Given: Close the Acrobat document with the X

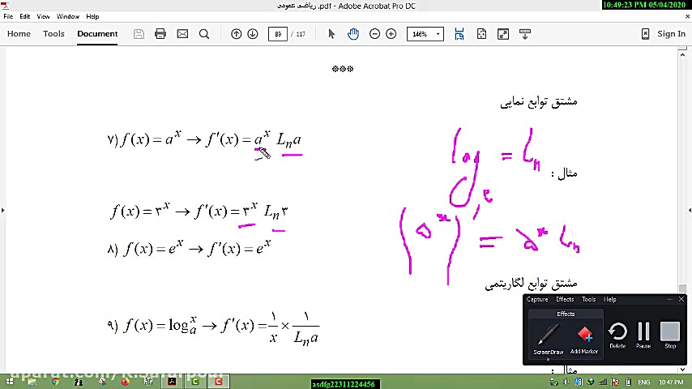Looking at the screenshot, I should pos(687,16).
